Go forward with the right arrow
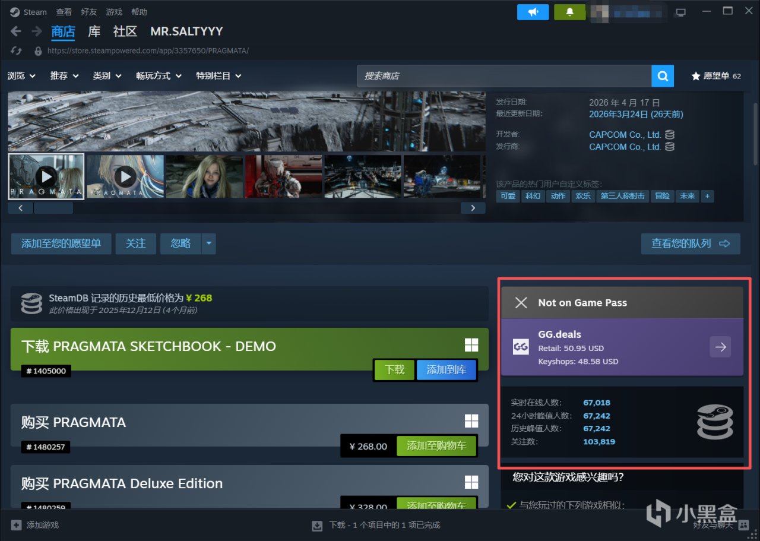 click(x=37, y=31)
